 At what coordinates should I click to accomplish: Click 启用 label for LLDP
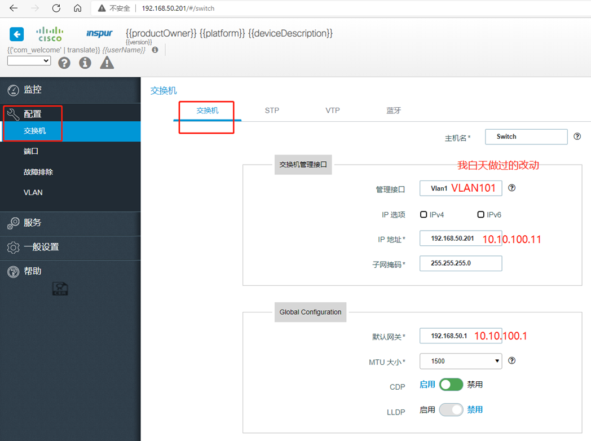pyautogui.click(x=427, y=410)
